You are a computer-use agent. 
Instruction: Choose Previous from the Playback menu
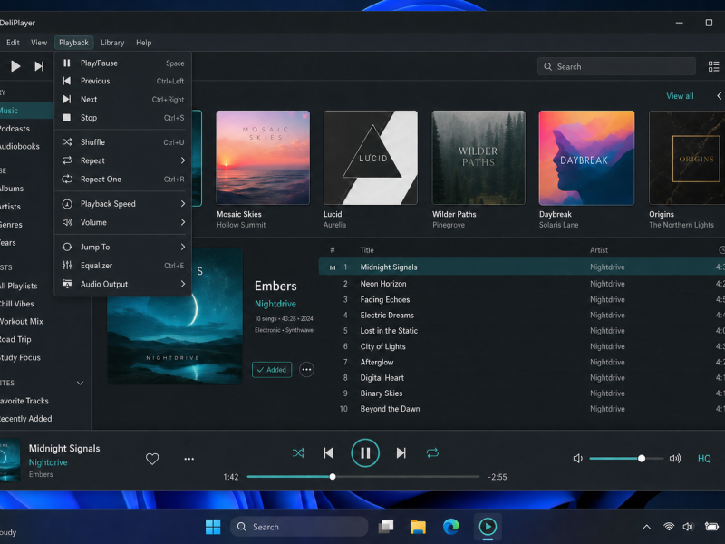click(x=123, y=81)
